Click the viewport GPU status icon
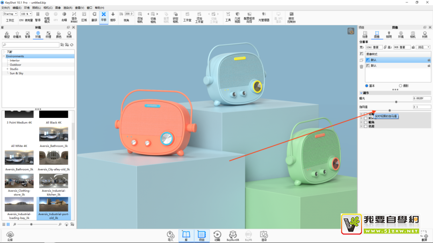This screenshot has width=433, height=243. point(351,31)
